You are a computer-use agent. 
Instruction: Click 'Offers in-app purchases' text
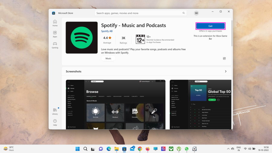210,31
